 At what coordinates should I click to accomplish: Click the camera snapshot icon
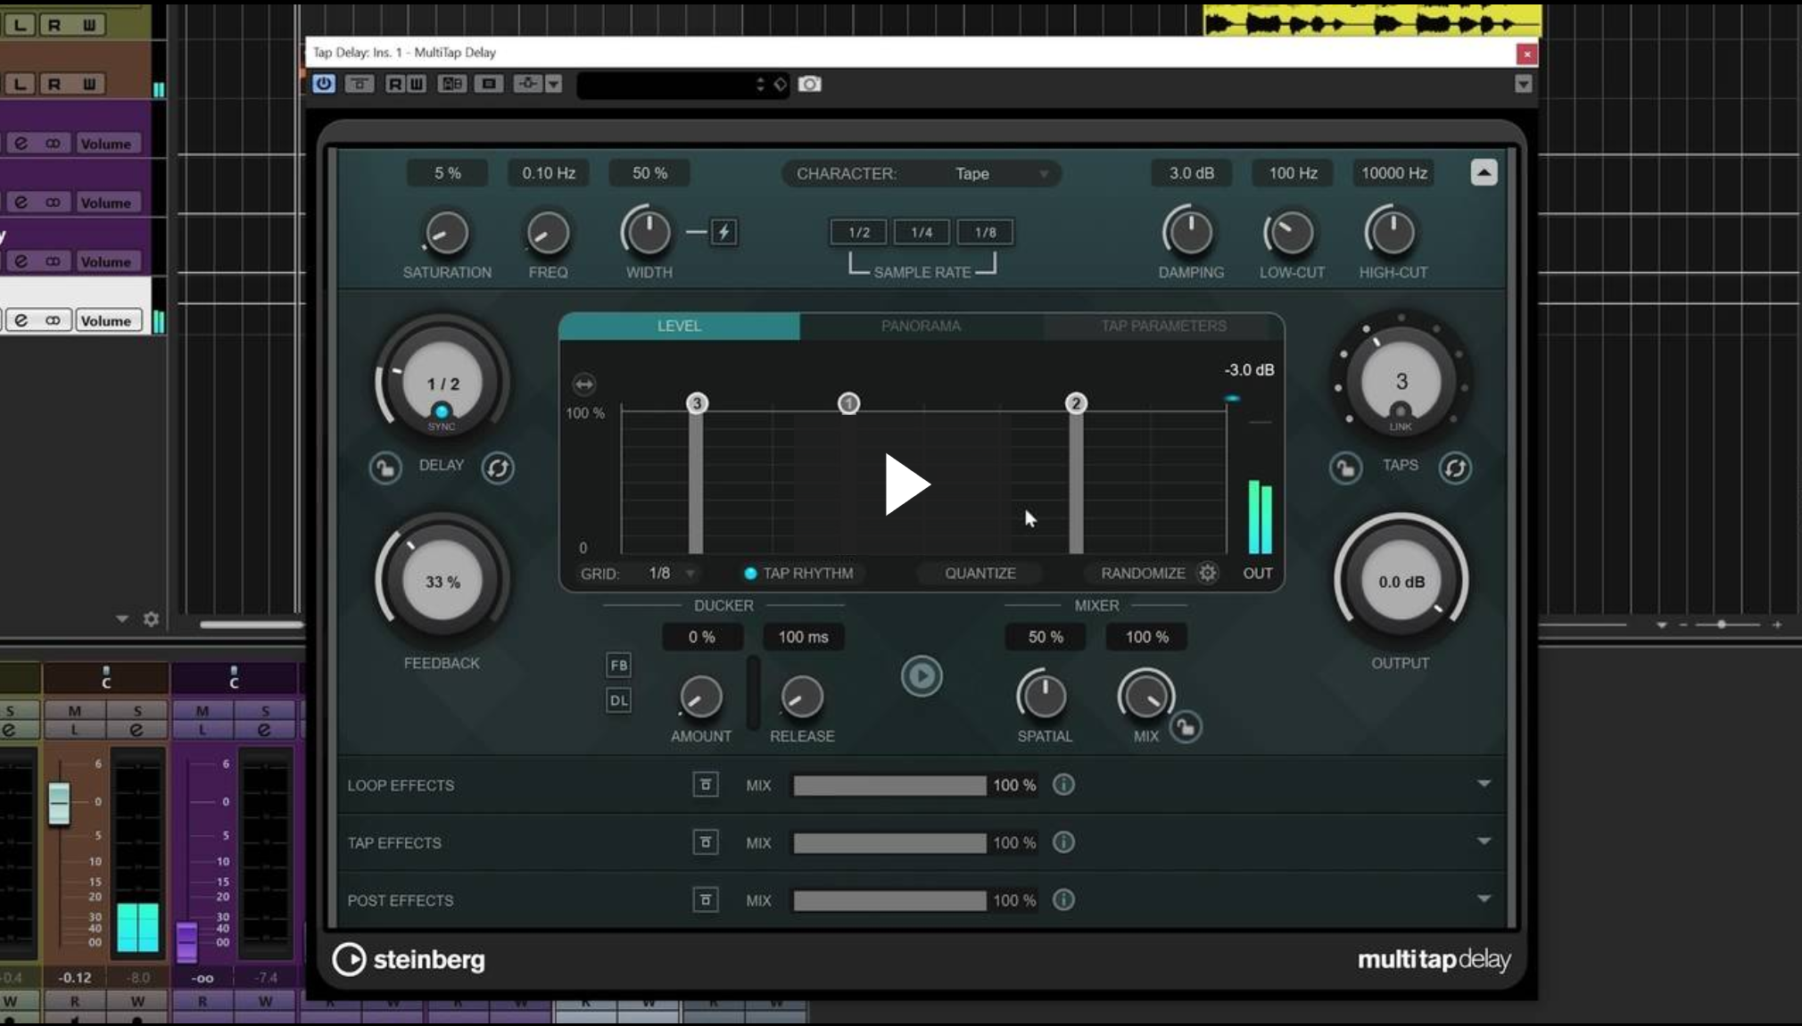(809, 84)
